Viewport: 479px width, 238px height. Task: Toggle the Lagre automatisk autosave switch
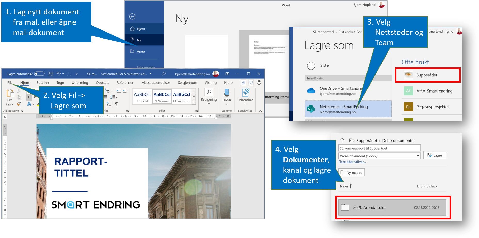(x=39, y=74)
